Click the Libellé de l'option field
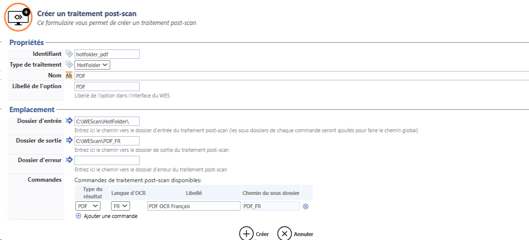This screenshot has height=240, width=529. [106, 86]
